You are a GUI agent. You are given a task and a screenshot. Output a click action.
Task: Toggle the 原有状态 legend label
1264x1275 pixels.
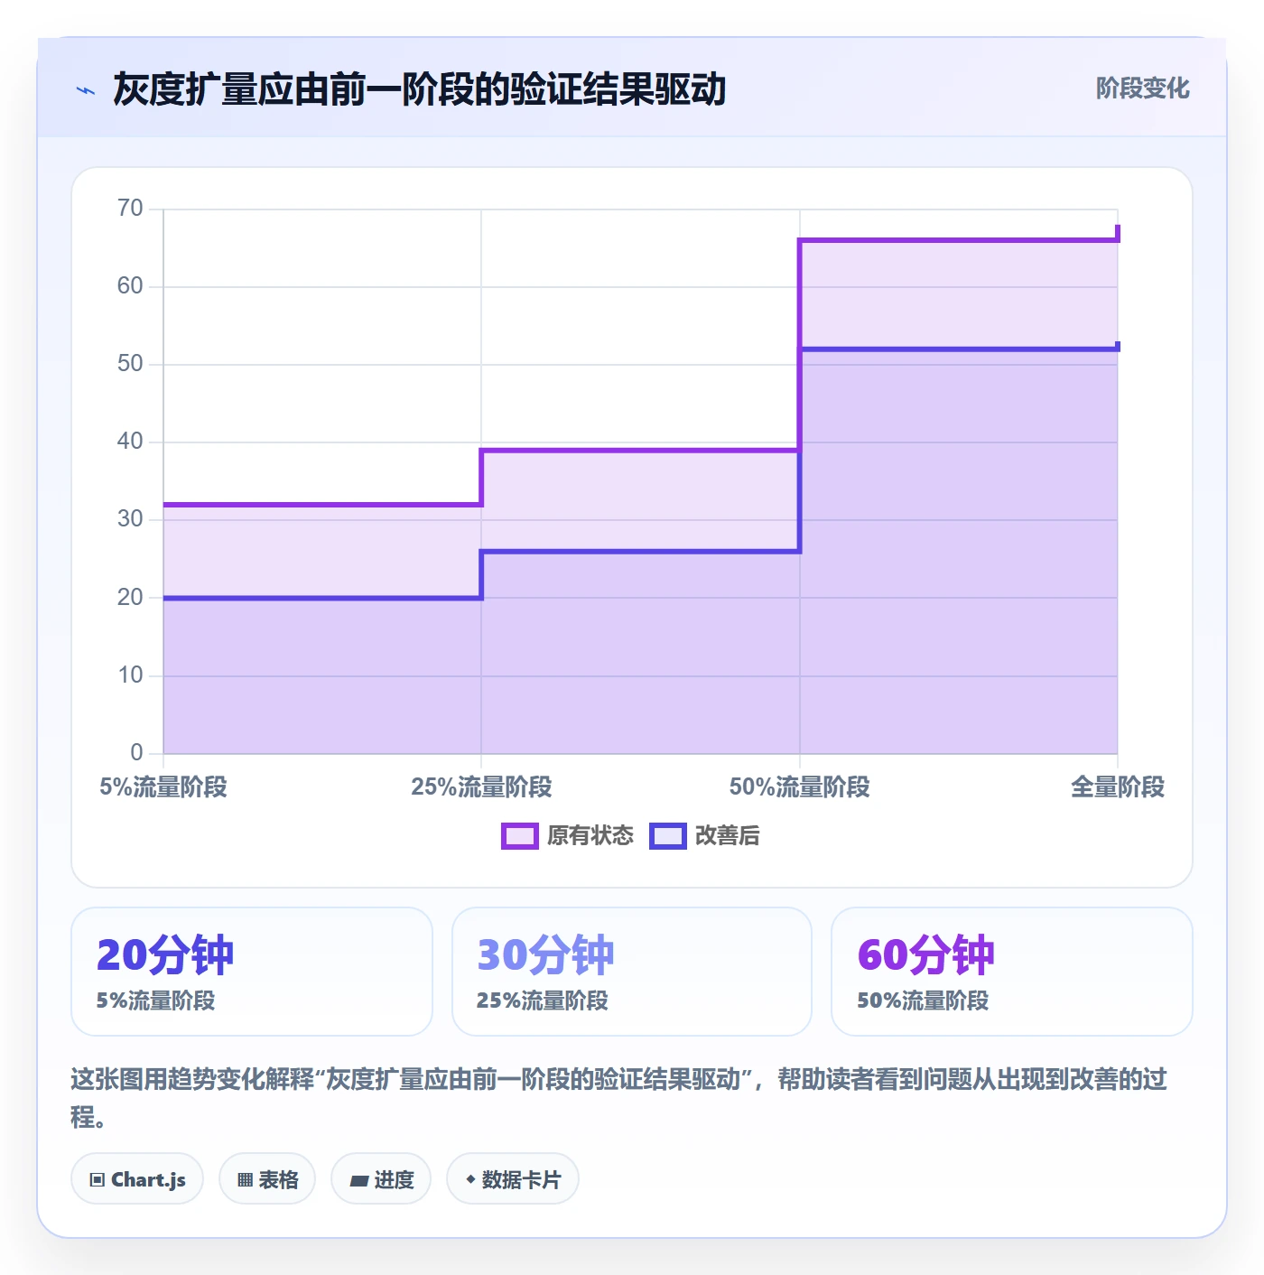[x=590, y=836]
